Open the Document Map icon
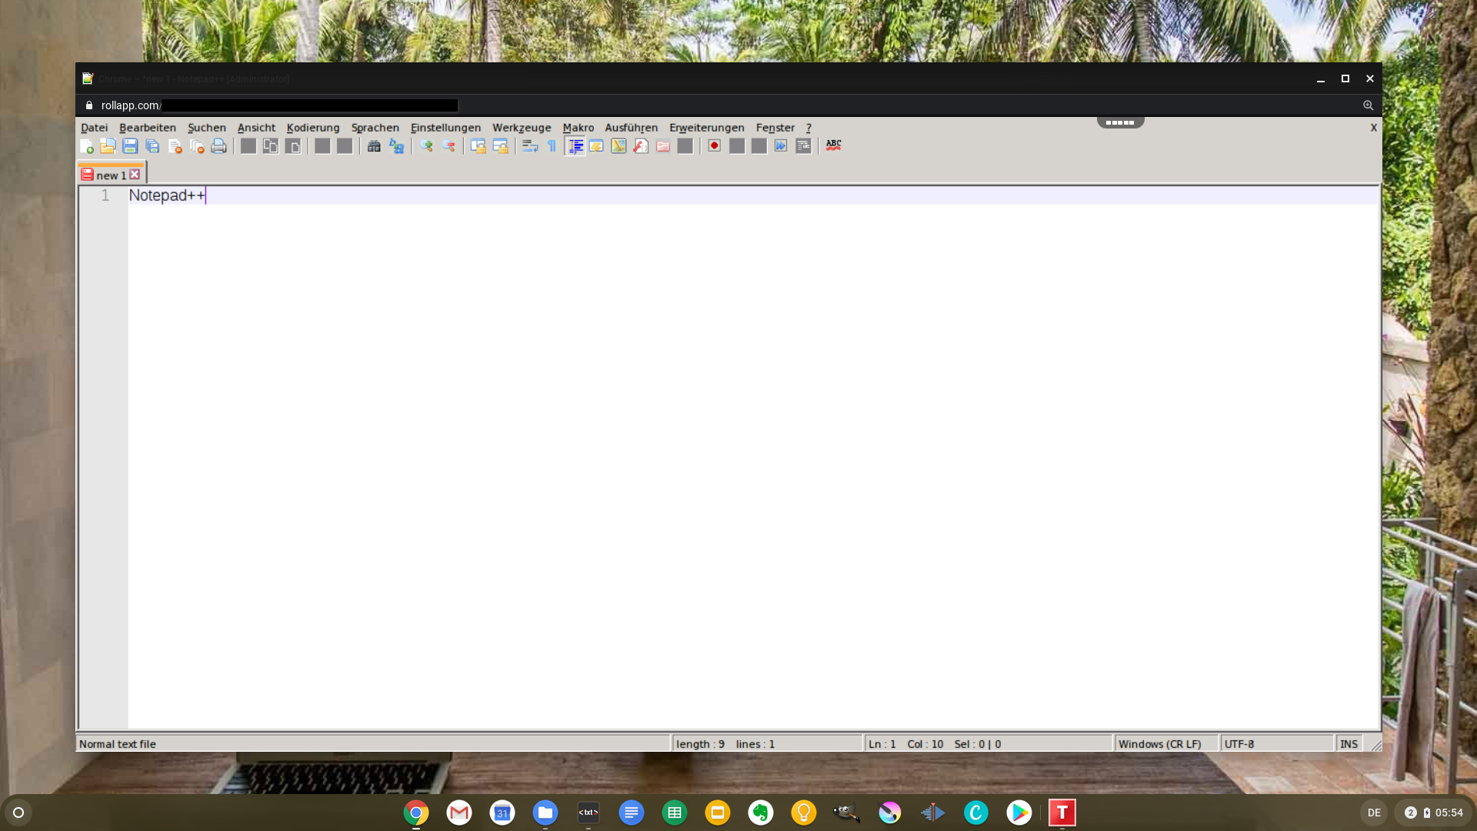Screen dimensions: 1477x831 [618, 146]
